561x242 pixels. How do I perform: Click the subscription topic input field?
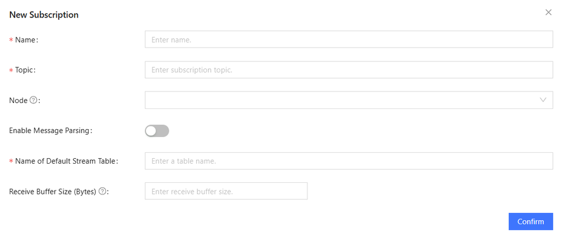(348, 70)
